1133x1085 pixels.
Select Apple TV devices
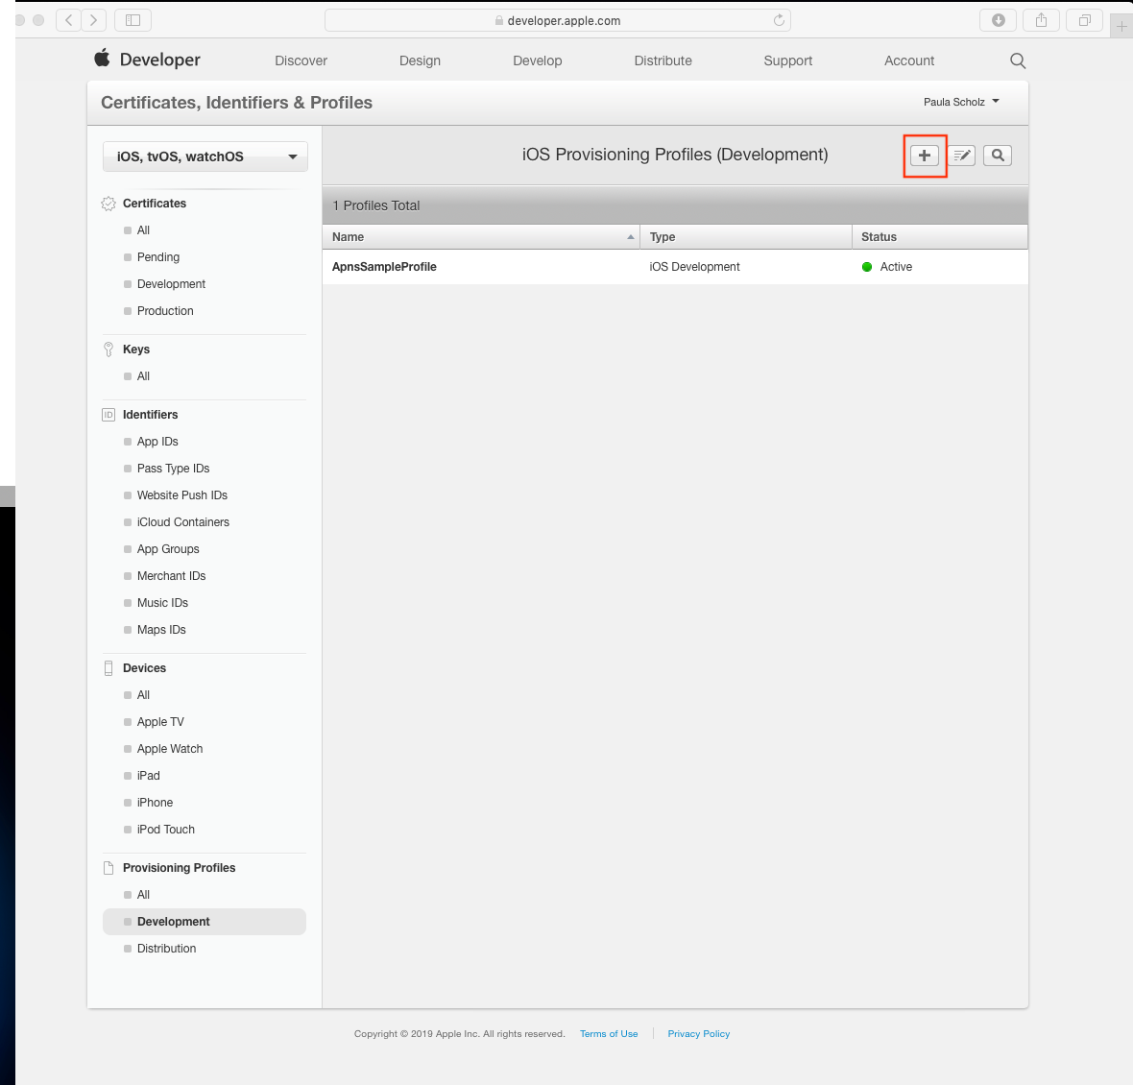pyautogui.click(x=160, y=722)
